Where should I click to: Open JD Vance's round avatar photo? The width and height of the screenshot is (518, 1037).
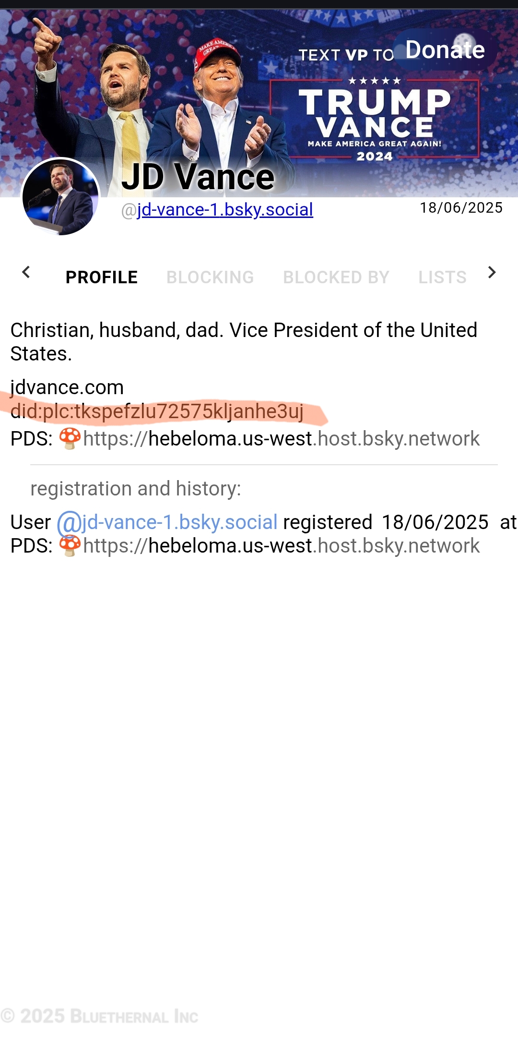(60, 197)
